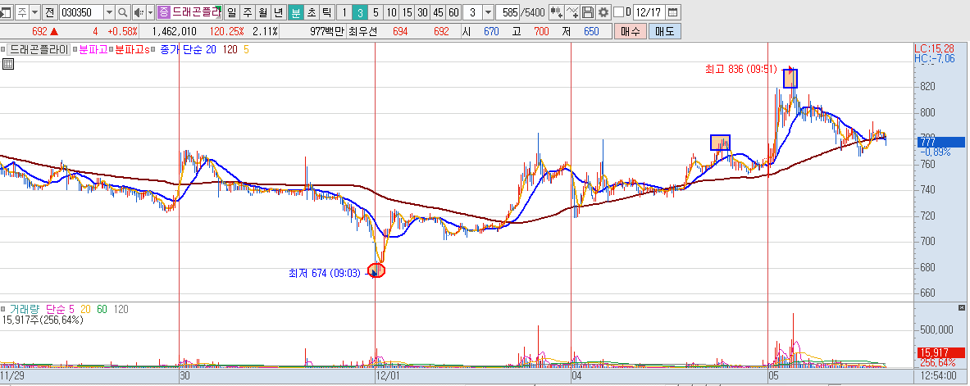Collapse the price chart panel icon

[x=2, y=49]
